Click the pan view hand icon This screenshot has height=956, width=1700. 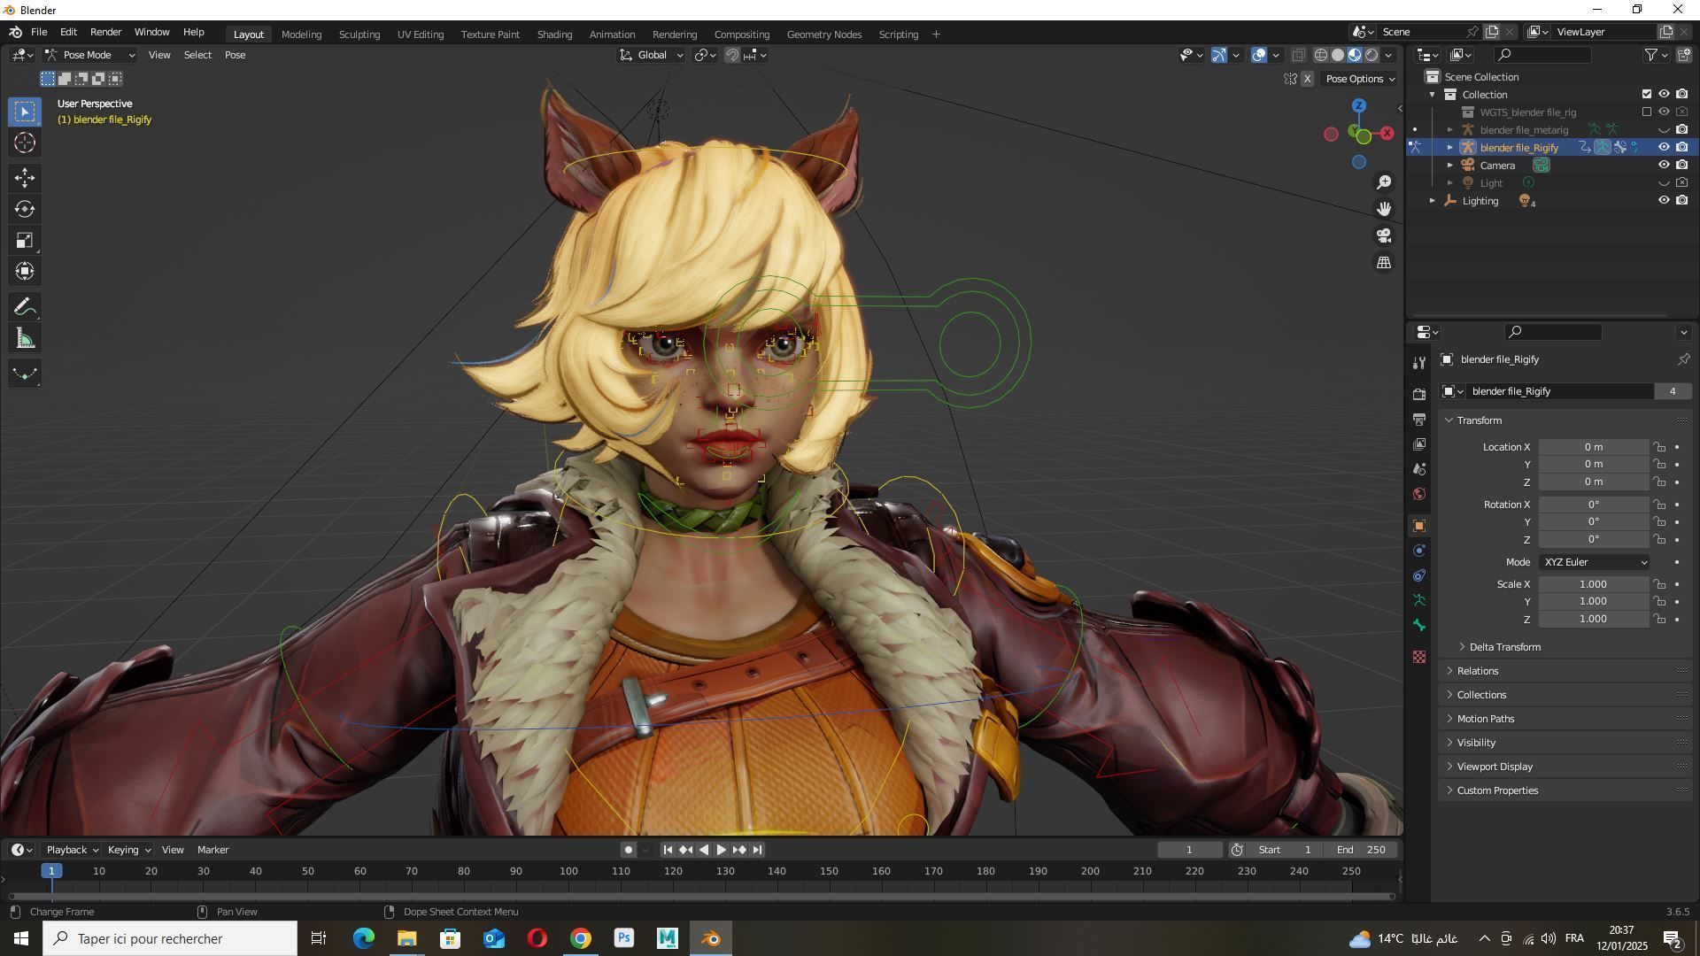point(1384,209)
